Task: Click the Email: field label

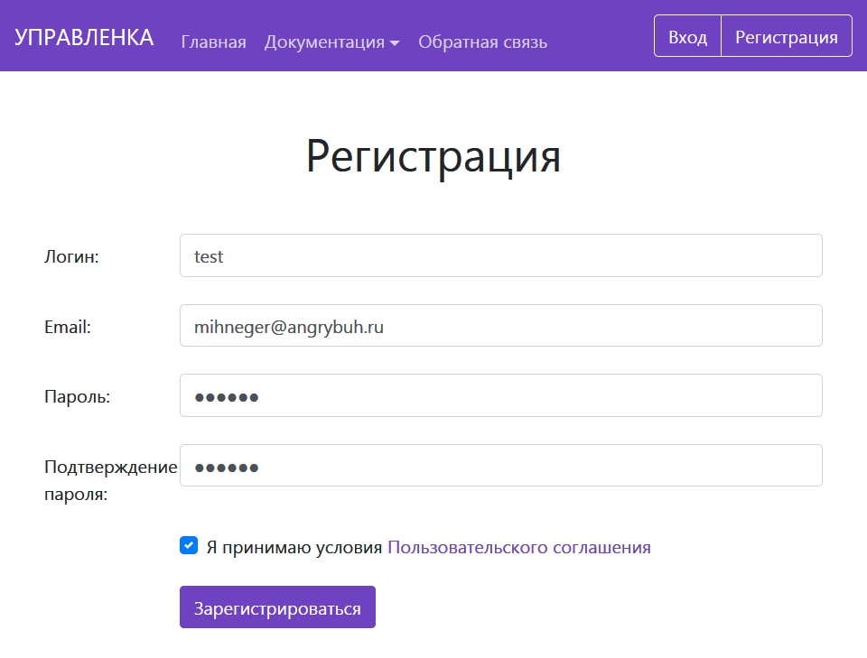Action: pyautogui.click(x=68, y=327)
